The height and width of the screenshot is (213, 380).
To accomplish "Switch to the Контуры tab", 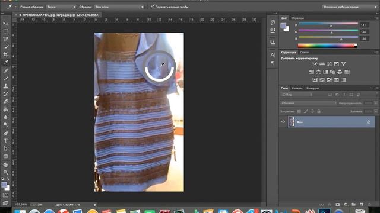I will 313,88.
